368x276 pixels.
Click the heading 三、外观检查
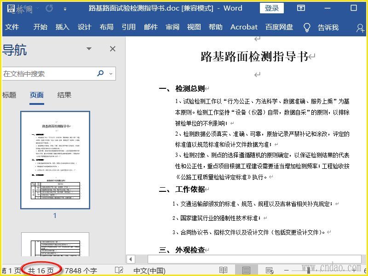pyautogui.click(x=182, y=250)
